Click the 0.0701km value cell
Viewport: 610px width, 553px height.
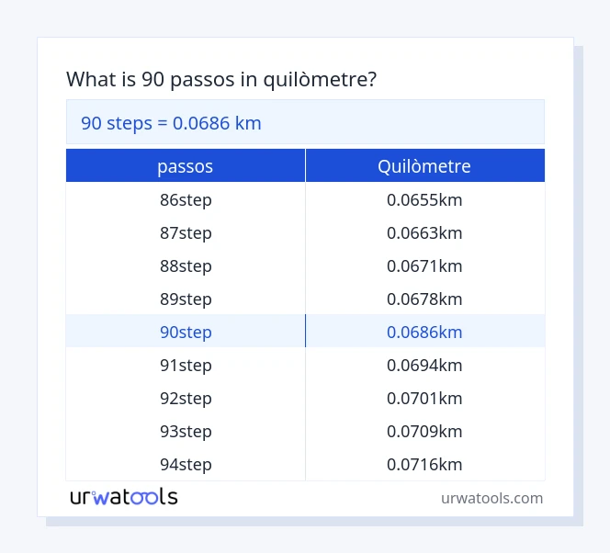pyautogui.click(x=424, y=398)
